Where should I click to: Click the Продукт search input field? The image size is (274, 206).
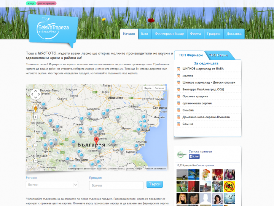[x=116, y=185]
